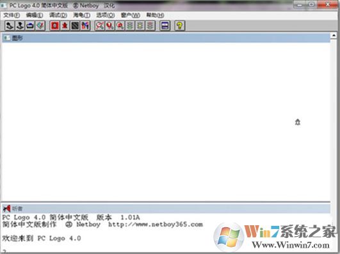Click the turtle in the graphics canvas
The height and width of the screenshot is (254, 340).
pos(298,122)
